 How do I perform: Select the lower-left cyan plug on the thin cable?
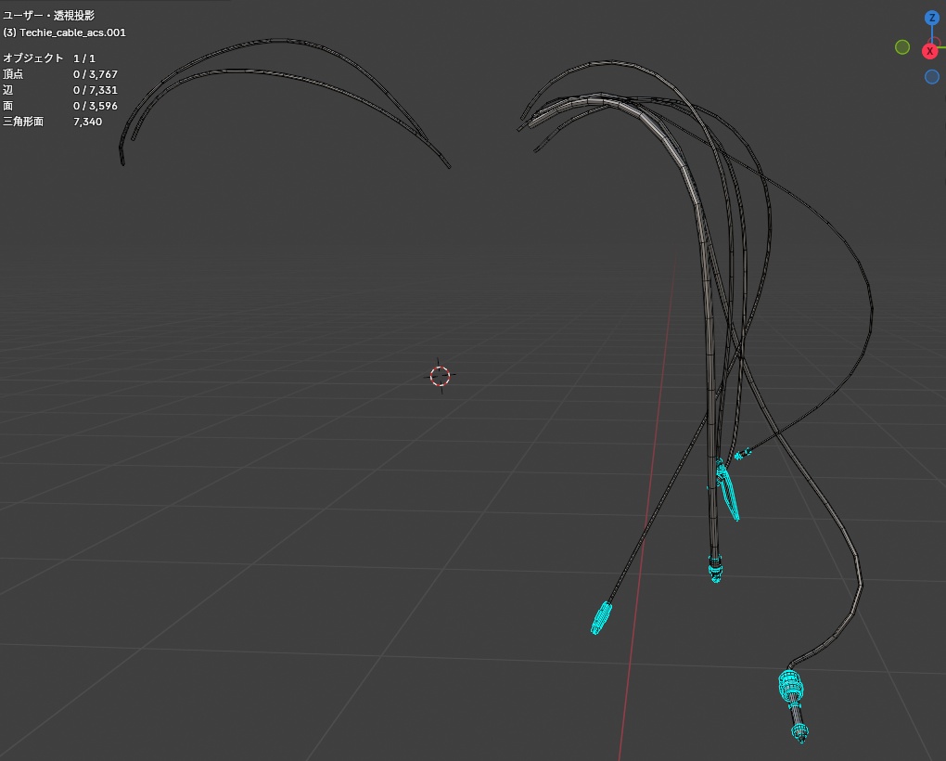click(x=601, y=618)
